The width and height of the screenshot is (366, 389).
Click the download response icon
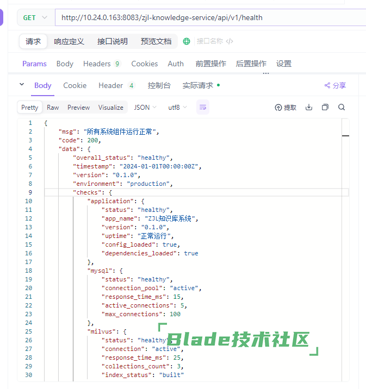(309, 107)
